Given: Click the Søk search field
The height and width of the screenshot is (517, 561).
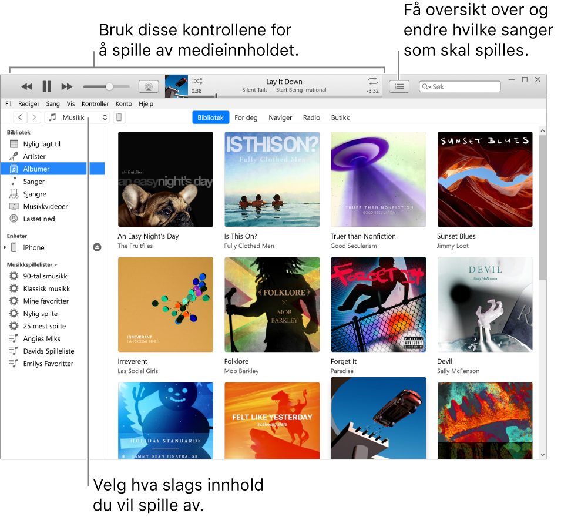Looking at the screenshot, I should click(460, 86).
